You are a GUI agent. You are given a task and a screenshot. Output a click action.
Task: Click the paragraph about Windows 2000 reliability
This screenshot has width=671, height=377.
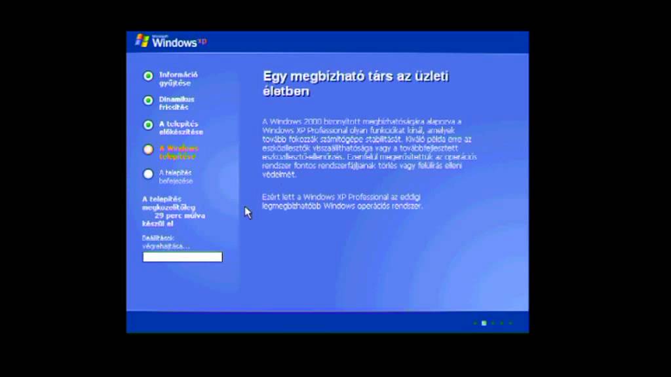click(x=370, y=148)
